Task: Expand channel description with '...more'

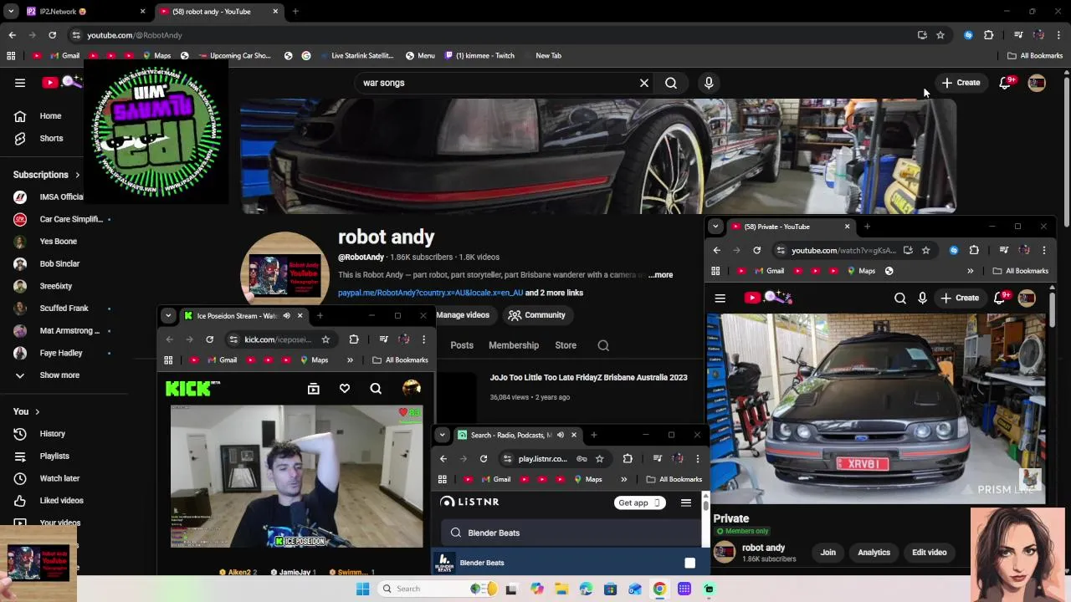Action: point(660,275)
